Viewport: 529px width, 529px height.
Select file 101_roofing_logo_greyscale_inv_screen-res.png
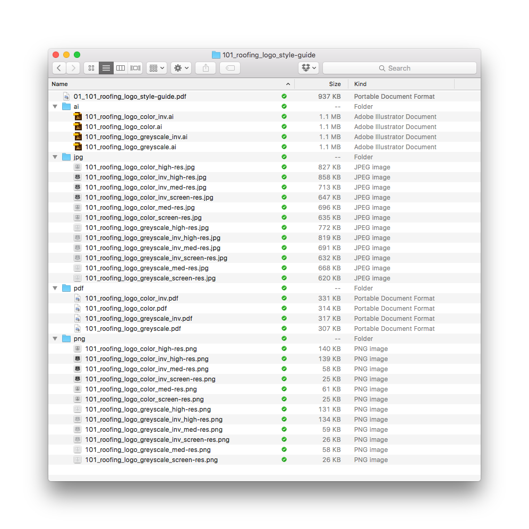[x=264, y=440]
